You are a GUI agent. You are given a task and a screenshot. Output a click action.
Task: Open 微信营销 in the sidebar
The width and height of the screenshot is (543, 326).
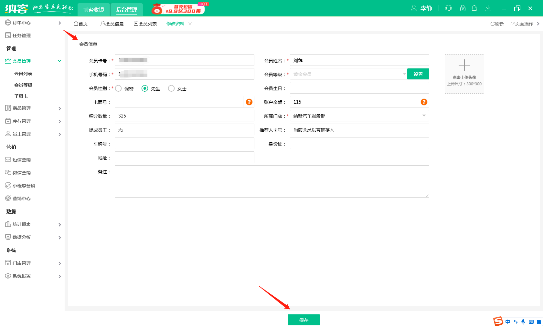click(x=22, y=172)
